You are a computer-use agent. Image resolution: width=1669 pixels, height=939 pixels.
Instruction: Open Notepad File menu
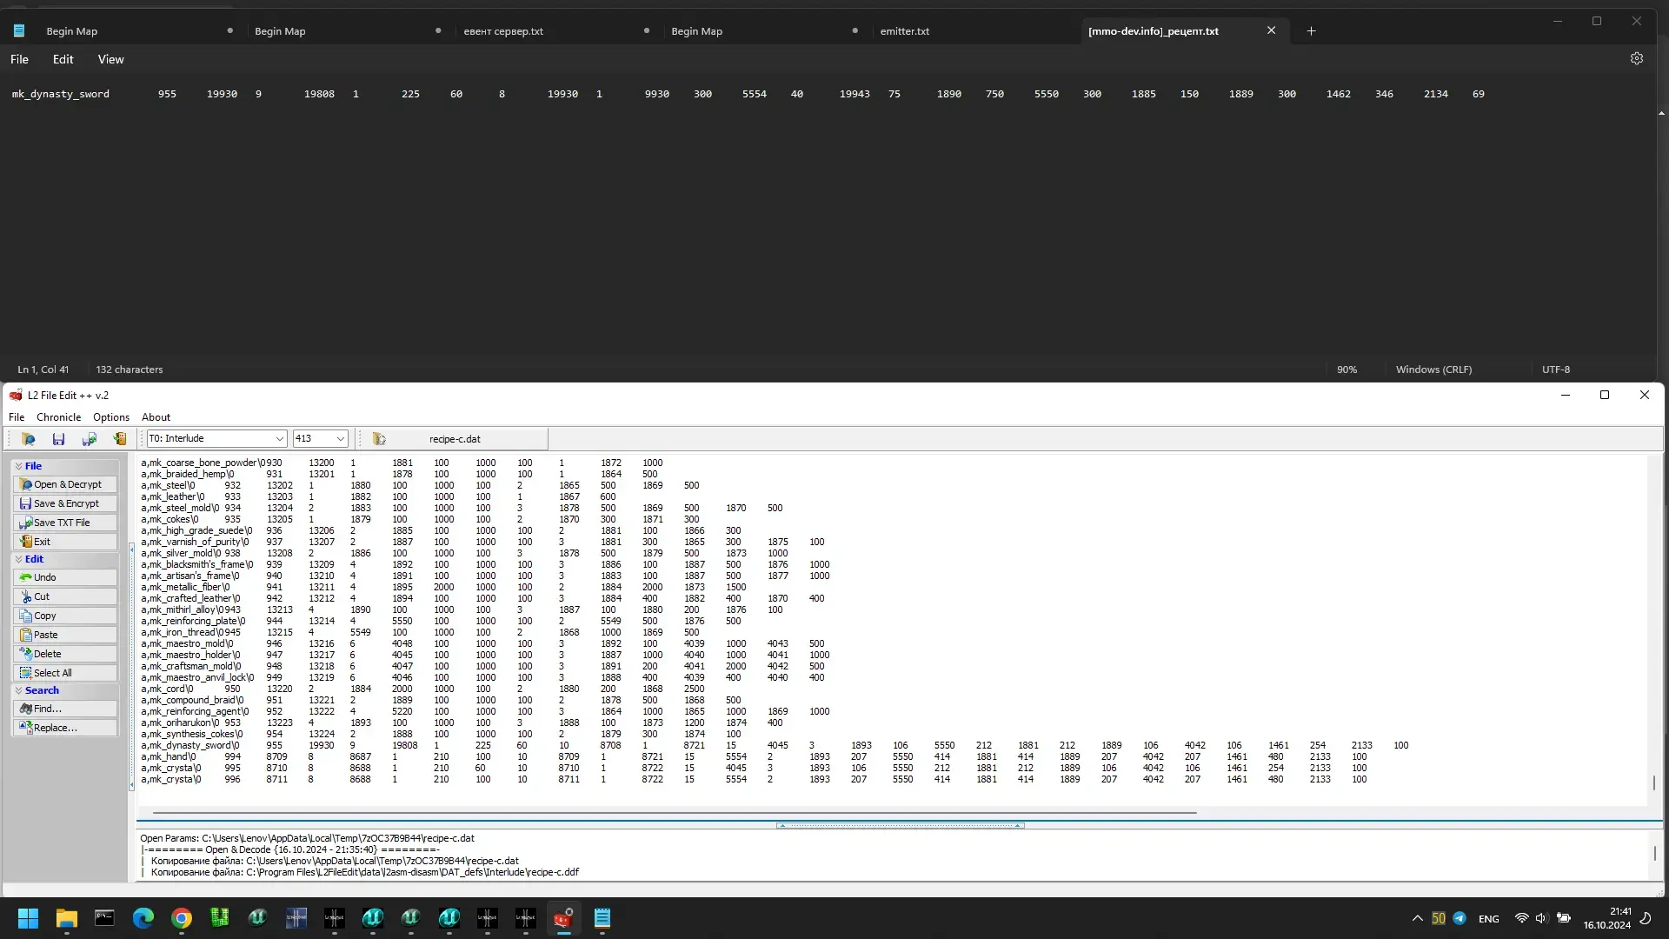pyautogui.click(x=19, y=59)
